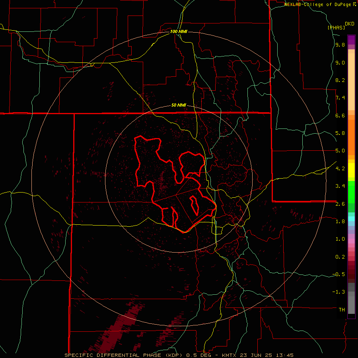
Task: Click the -0.5 scale value
Action: click(339, 274)
